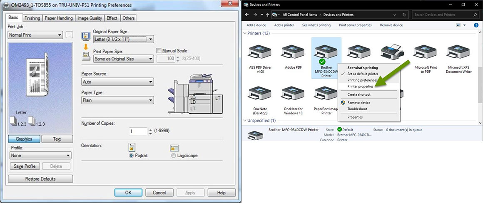This screenshot has height=203, width=483.
Task: Select the Brother MFC-9340CDW printer icon
Action: pos(326,51)
